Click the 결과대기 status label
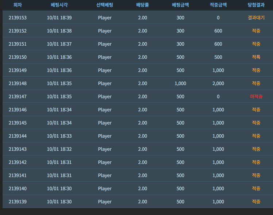 [256, 18]
